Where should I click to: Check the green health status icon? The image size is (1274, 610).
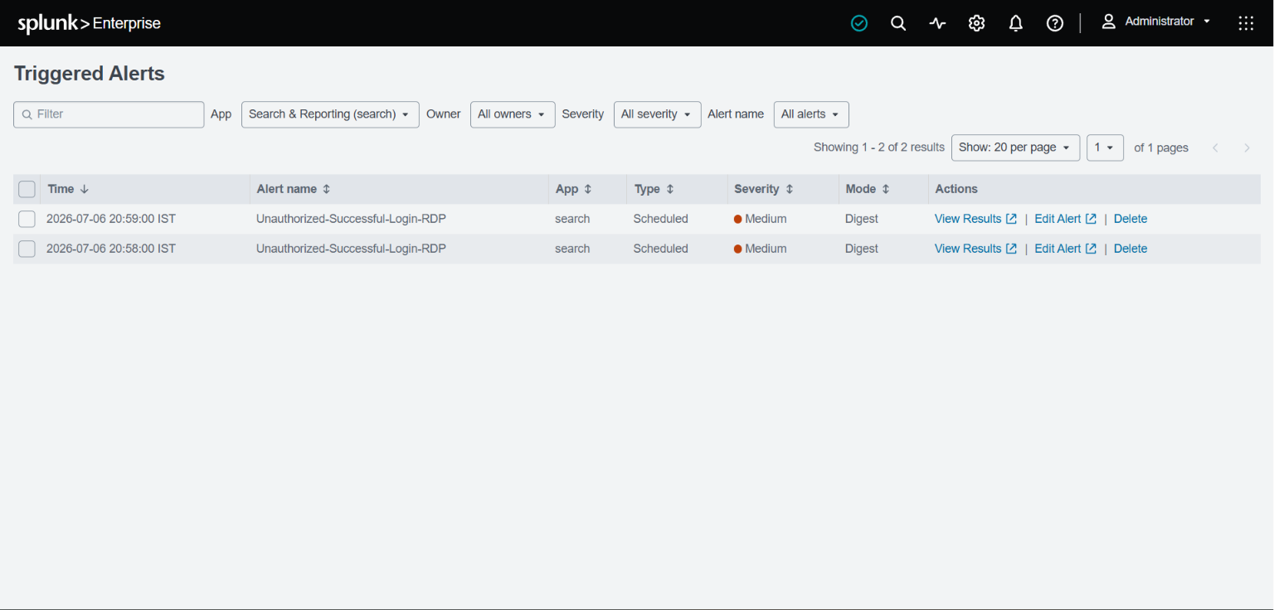[x=859, y=23]
